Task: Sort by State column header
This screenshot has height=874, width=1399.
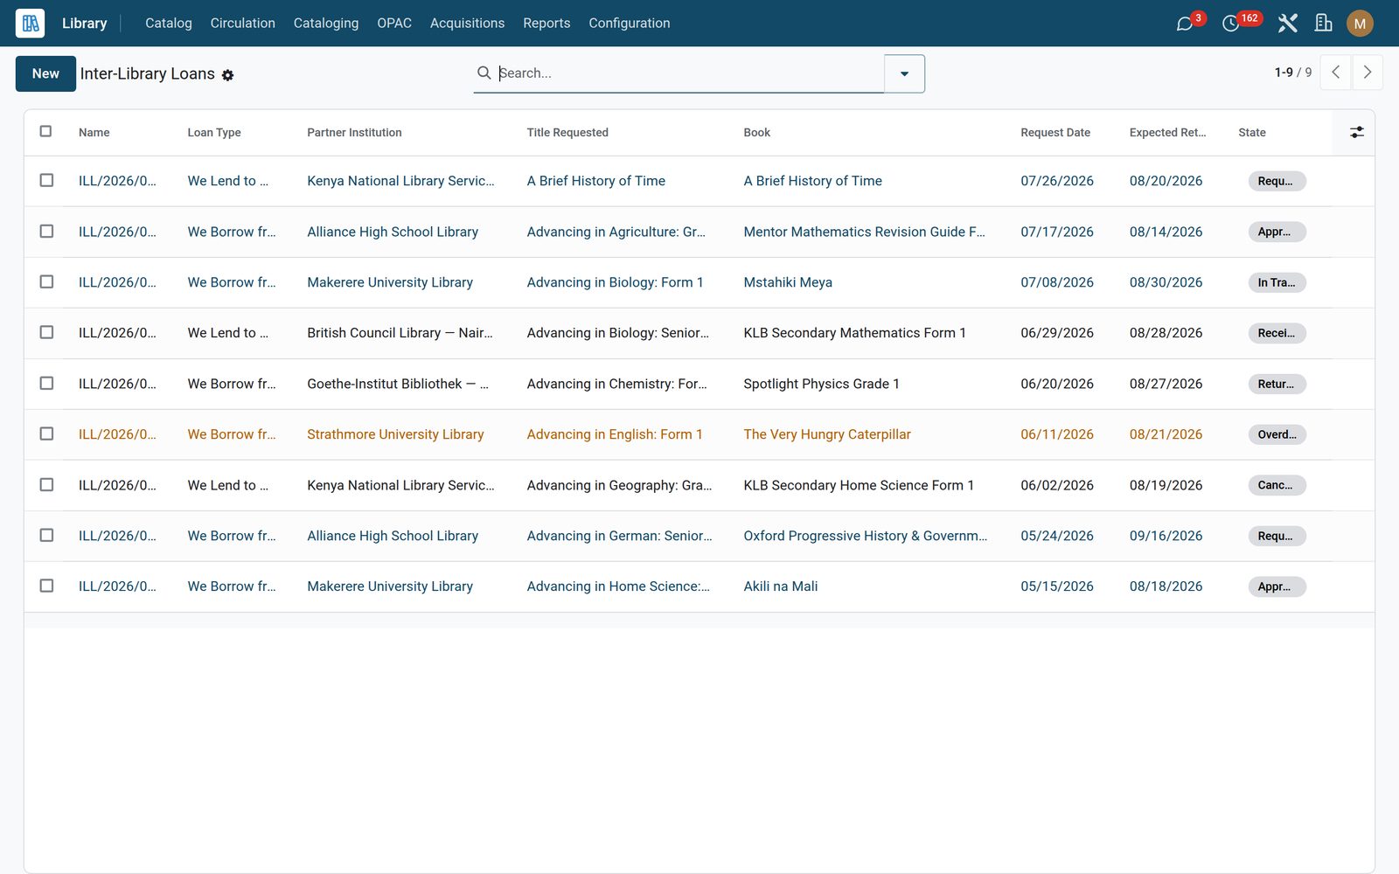Action: click(x=1252, y=133)
